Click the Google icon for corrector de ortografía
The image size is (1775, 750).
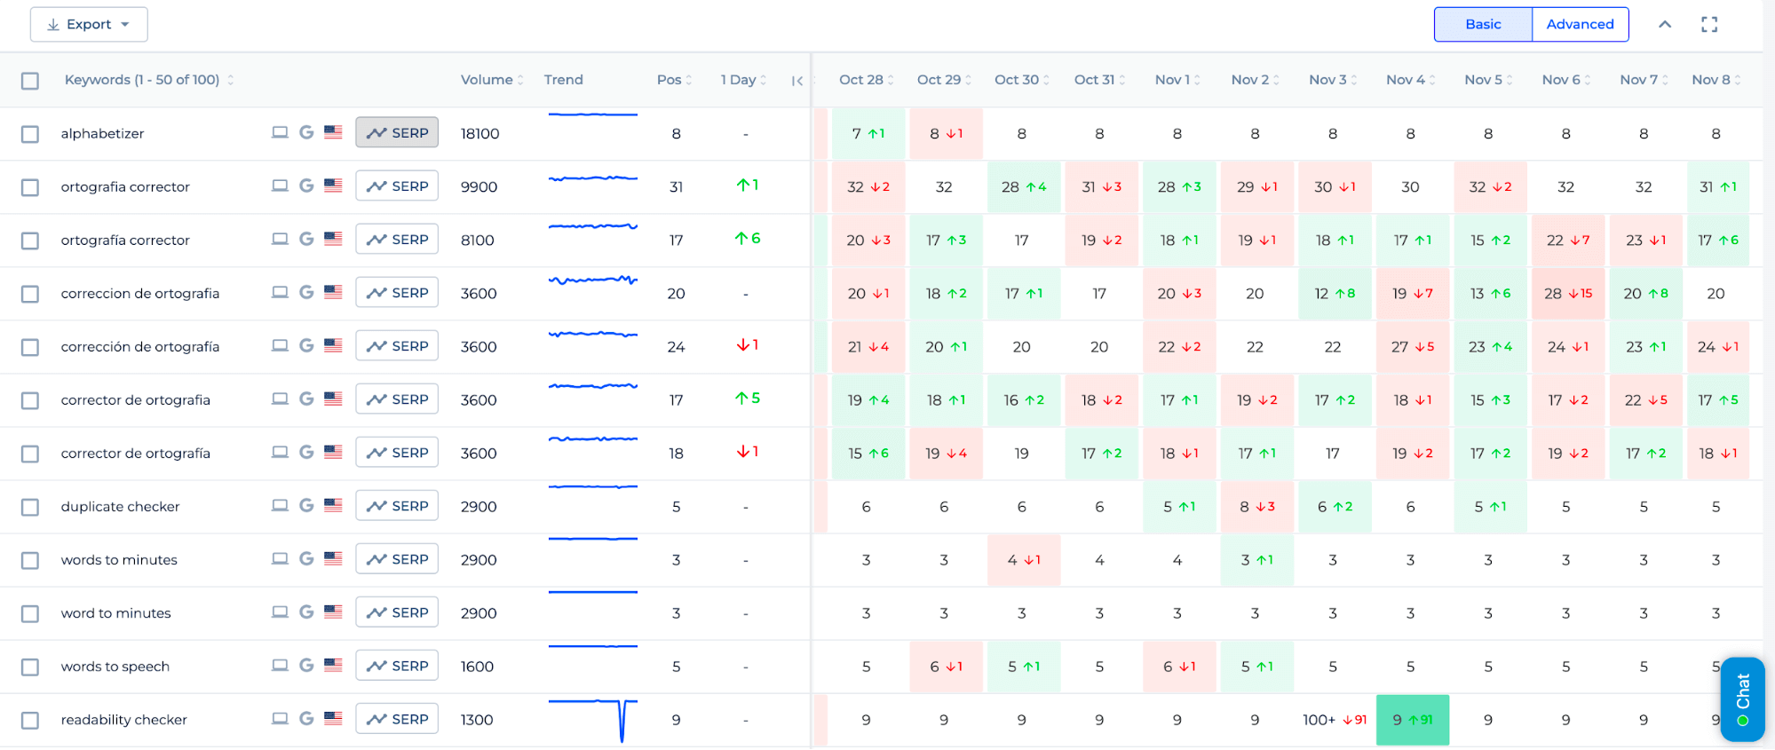coord(306,452)
